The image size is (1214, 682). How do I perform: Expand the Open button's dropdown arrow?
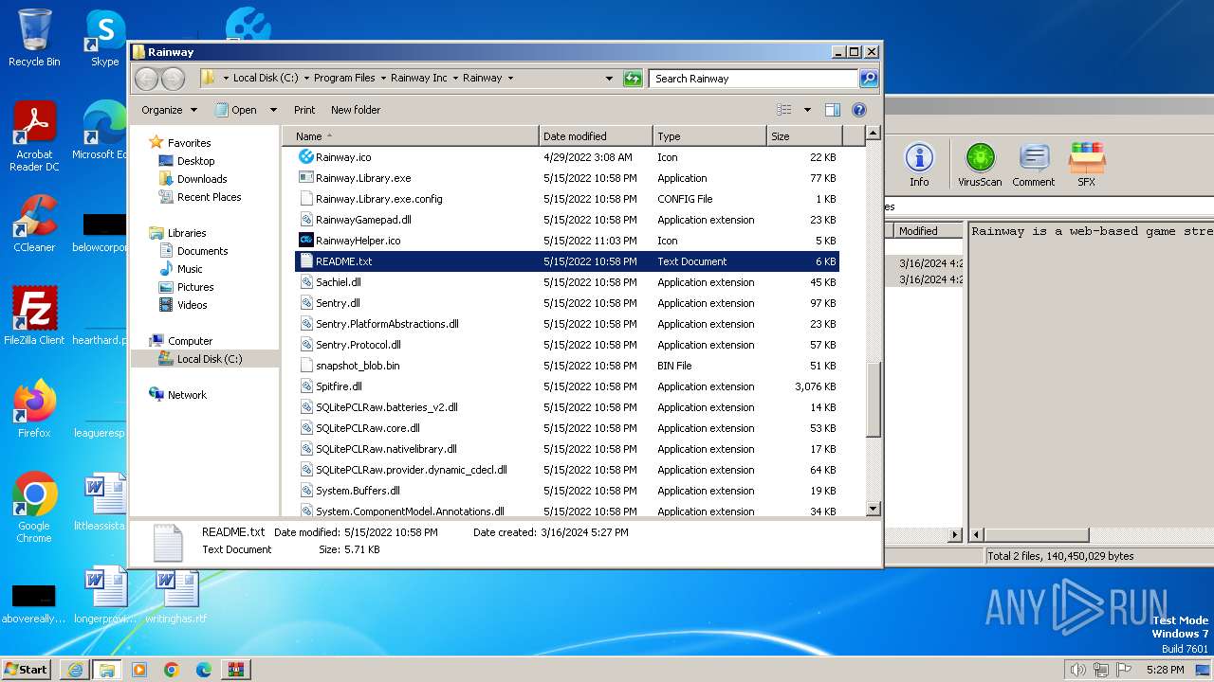click(273, 110)
